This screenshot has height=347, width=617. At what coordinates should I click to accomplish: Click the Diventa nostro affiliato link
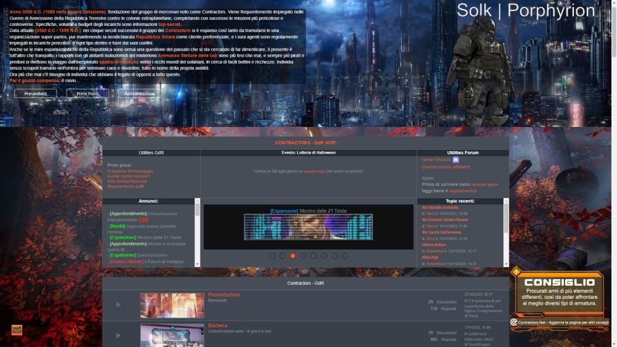click(x=445, y=167)
